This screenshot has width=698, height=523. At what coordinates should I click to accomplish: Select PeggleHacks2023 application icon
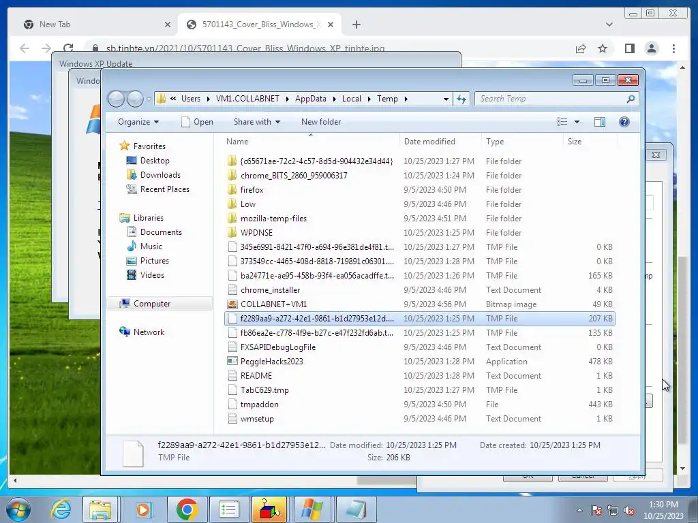pos(232,361)
